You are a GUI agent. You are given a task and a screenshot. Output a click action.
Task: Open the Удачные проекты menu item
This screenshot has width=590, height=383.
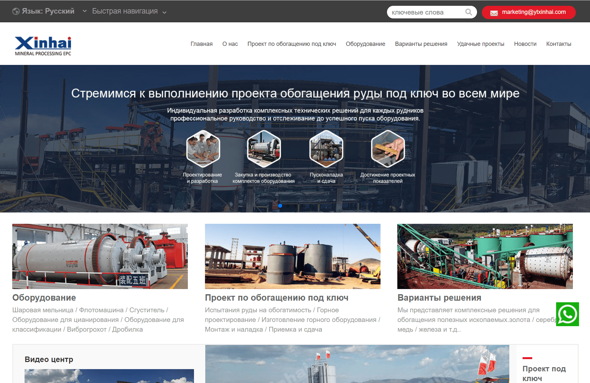pyautogui.click(x=481, y=44)
